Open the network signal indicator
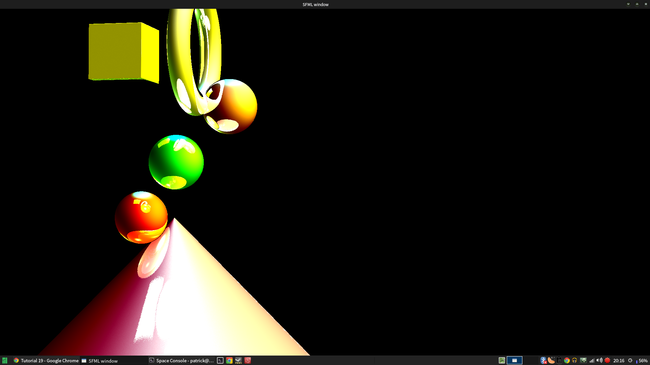Screen dimensions: 650x365 [x=592, y=361]
